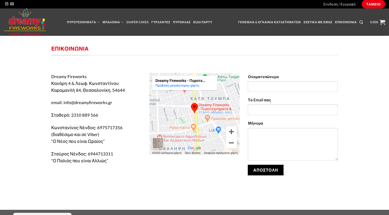This screenshot has width=389, height=215.
Task: Open the shopping cart icon
Action: coord(382,22)
